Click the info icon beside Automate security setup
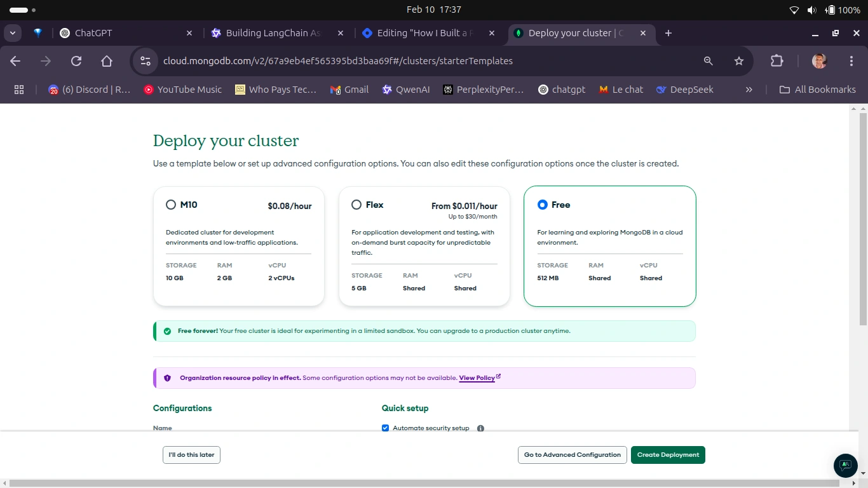This screenshot has height=488, width=868. coord(480,428)
